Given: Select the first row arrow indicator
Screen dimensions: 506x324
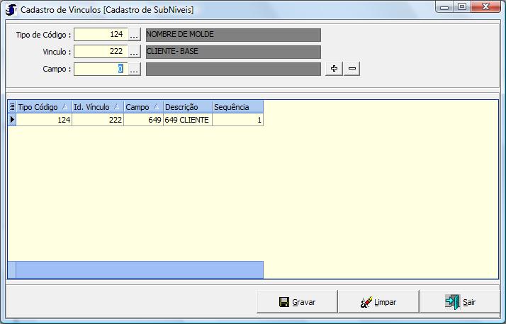Looking at the screenshot, I should (x=12, y=121).
